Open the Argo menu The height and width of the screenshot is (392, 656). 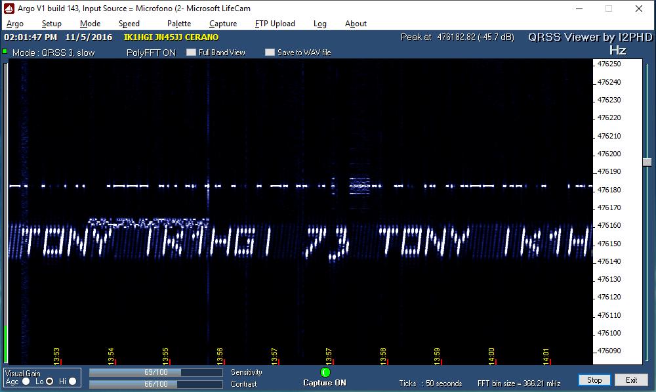[15, 24]
